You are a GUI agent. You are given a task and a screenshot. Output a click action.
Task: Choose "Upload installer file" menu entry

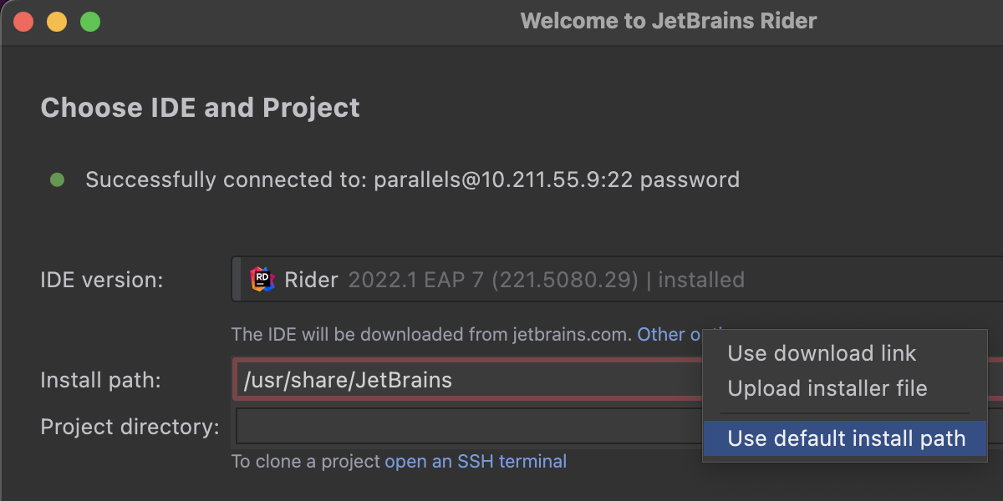[827, 388]
